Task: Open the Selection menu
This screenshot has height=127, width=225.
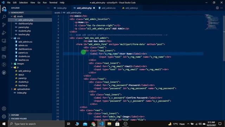Action: tap(24, 2)
